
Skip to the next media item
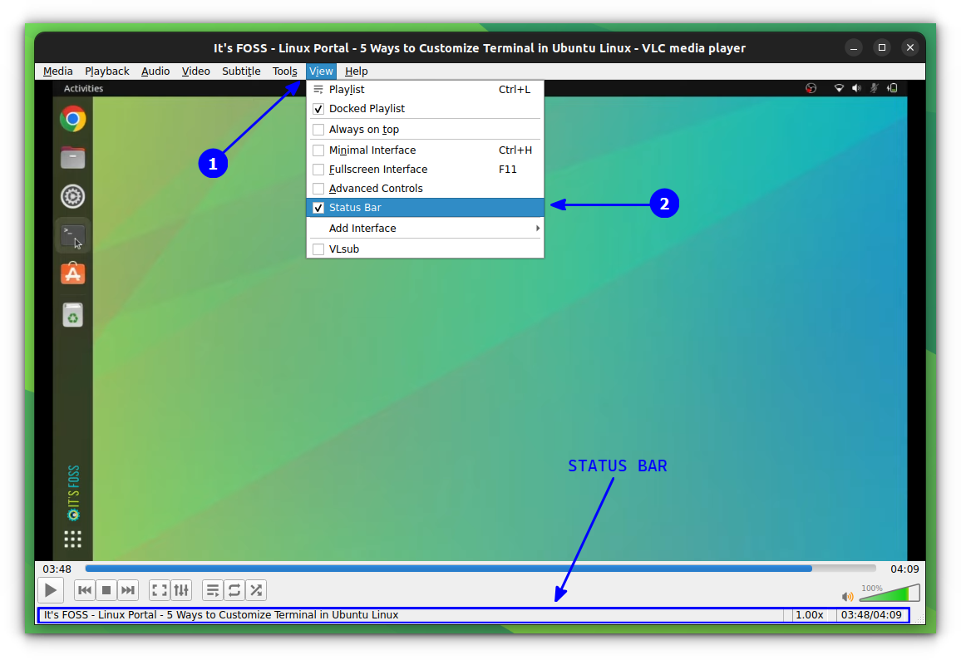(x=128, y=589)
